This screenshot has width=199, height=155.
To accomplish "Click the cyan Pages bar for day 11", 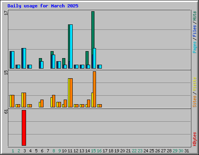I will pos(71,46).
